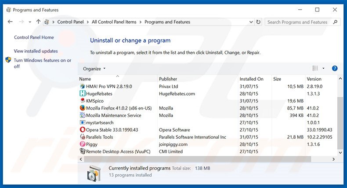Image resolution: width=347 pixels, height=188 pixels.
Task: Select mystartsearch program entry
Action: pos(100,122)
